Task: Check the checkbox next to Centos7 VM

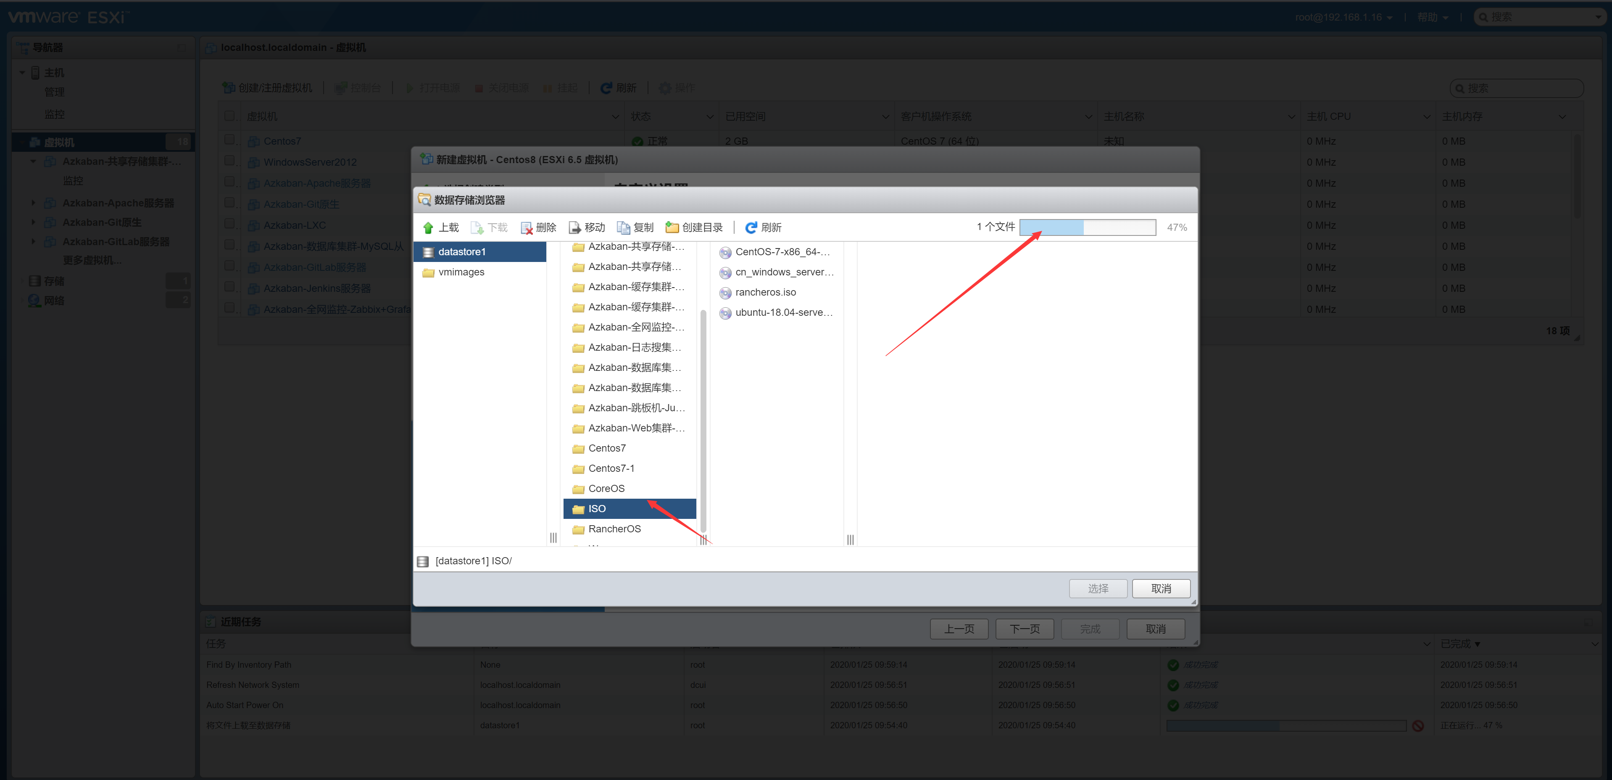Action: (x=230, y=139)
